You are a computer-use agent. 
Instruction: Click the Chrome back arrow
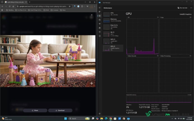[2, 6]
